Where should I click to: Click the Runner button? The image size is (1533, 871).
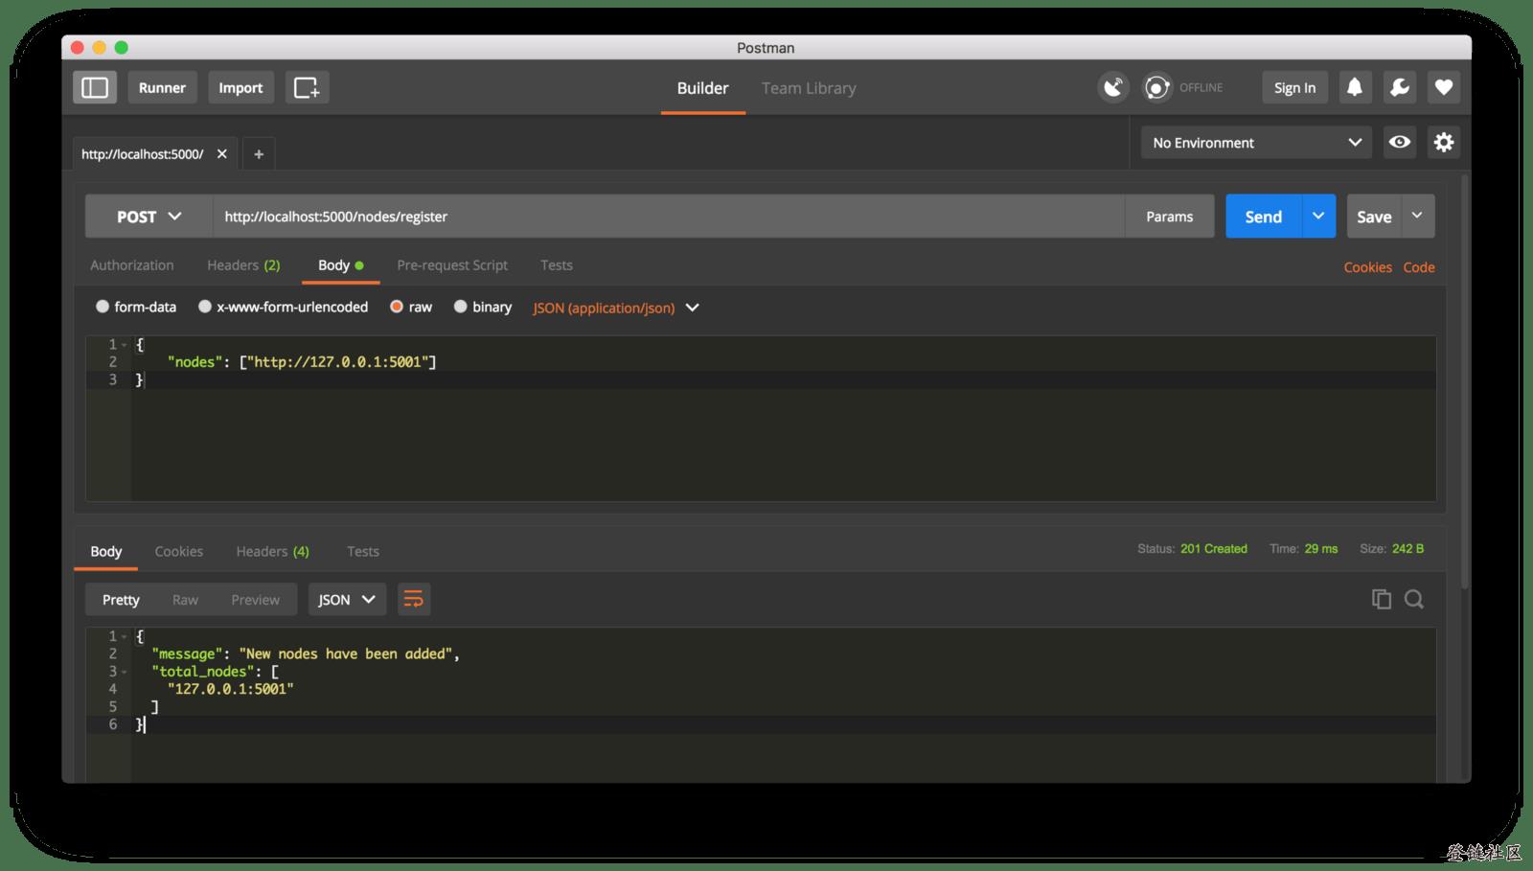(162, 87)
